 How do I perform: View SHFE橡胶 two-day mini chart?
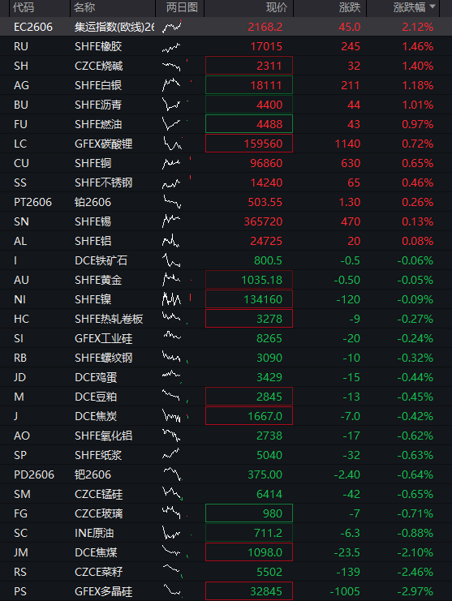[171, 47]
